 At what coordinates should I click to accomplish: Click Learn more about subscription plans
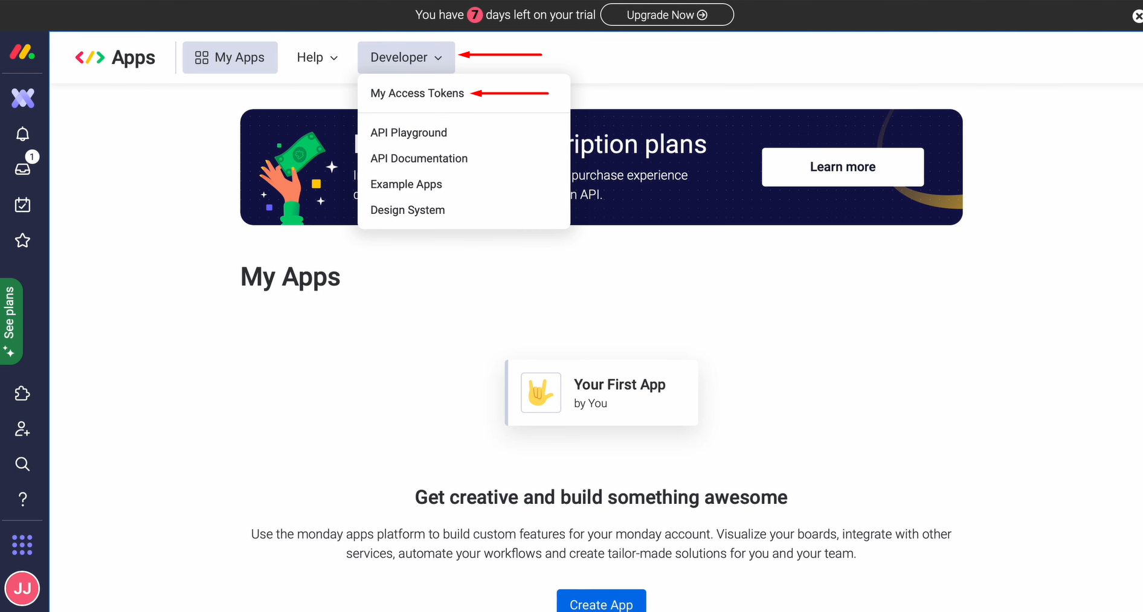click(x=842, y=167)
